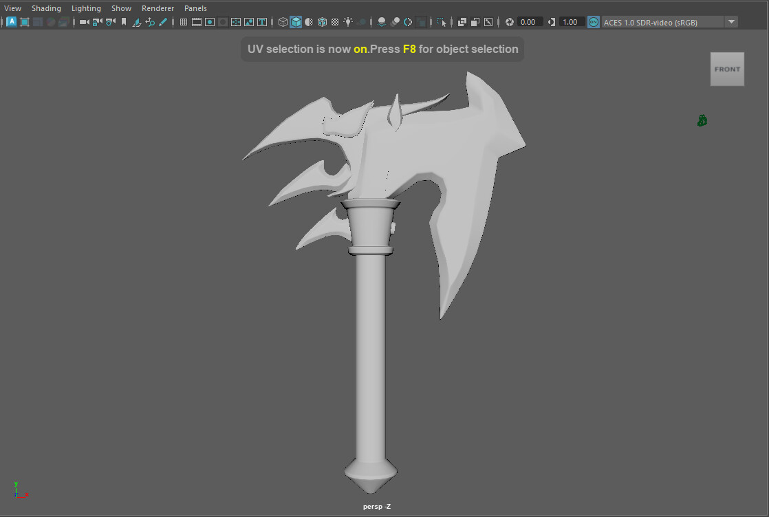Open the Renderer menu
The height and width of the screenshot is (517, 769).
158,8
